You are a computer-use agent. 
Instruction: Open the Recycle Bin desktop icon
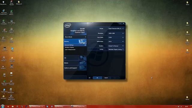coord(3,3)
